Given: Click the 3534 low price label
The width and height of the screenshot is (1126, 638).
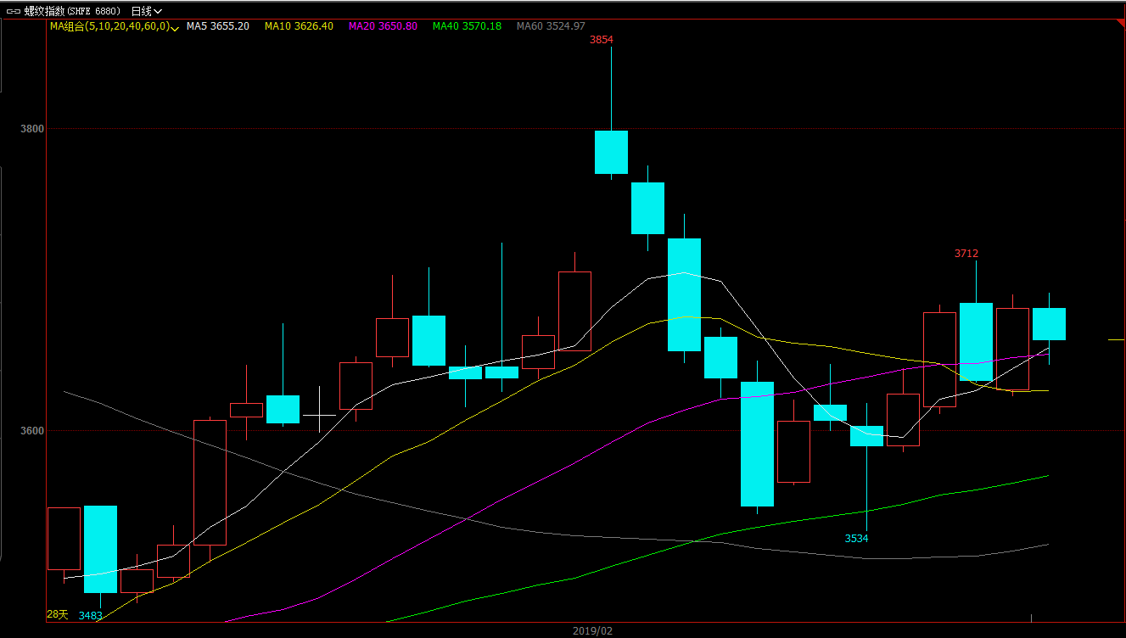Looking at the screenshot, I should click(x=856, y=539).
